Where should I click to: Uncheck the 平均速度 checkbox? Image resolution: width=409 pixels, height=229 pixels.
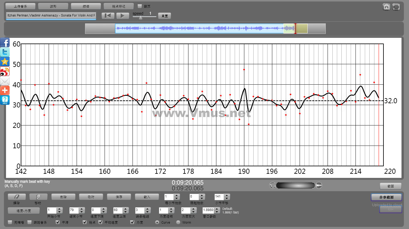101,222
